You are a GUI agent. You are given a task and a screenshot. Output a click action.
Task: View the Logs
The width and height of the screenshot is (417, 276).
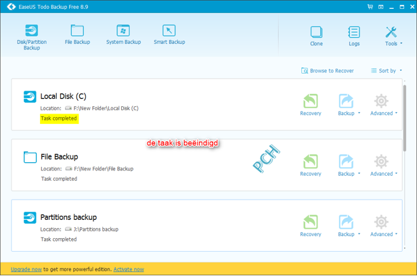354,36
